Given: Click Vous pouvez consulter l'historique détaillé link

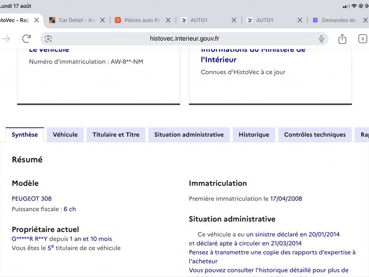Looking at the screenshot, I should pyautogui.click(x=269, y=270).
